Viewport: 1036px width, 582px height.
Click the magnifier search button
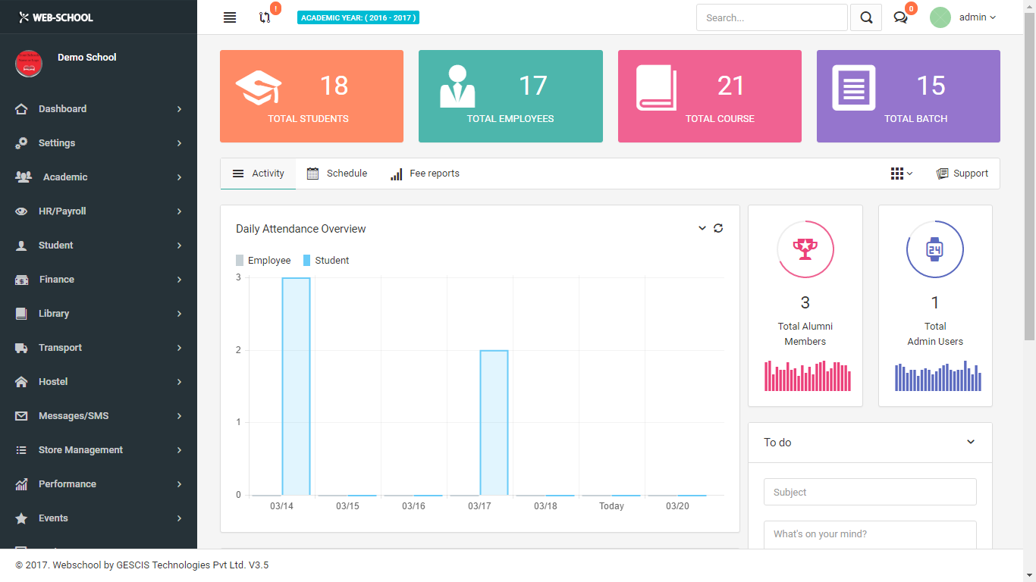coord(866,17)
